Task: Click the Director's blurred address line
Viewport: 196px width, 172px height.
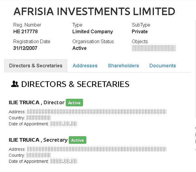Action: click(97, 112)
